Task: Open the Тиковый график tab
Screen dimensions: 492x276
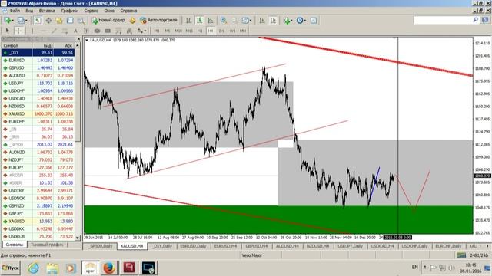Action: tap(47, 245)
